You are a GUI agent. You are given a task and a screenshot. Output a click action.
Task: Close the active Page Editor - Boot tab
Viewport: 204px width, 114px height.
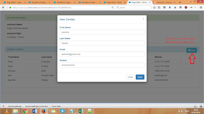pos(150,2)
